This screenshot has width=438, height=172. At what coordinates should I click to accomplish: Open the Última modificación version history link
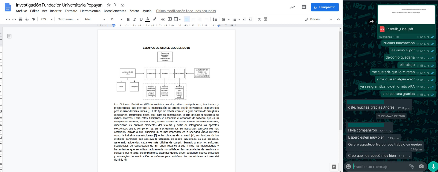pos(186,11)
